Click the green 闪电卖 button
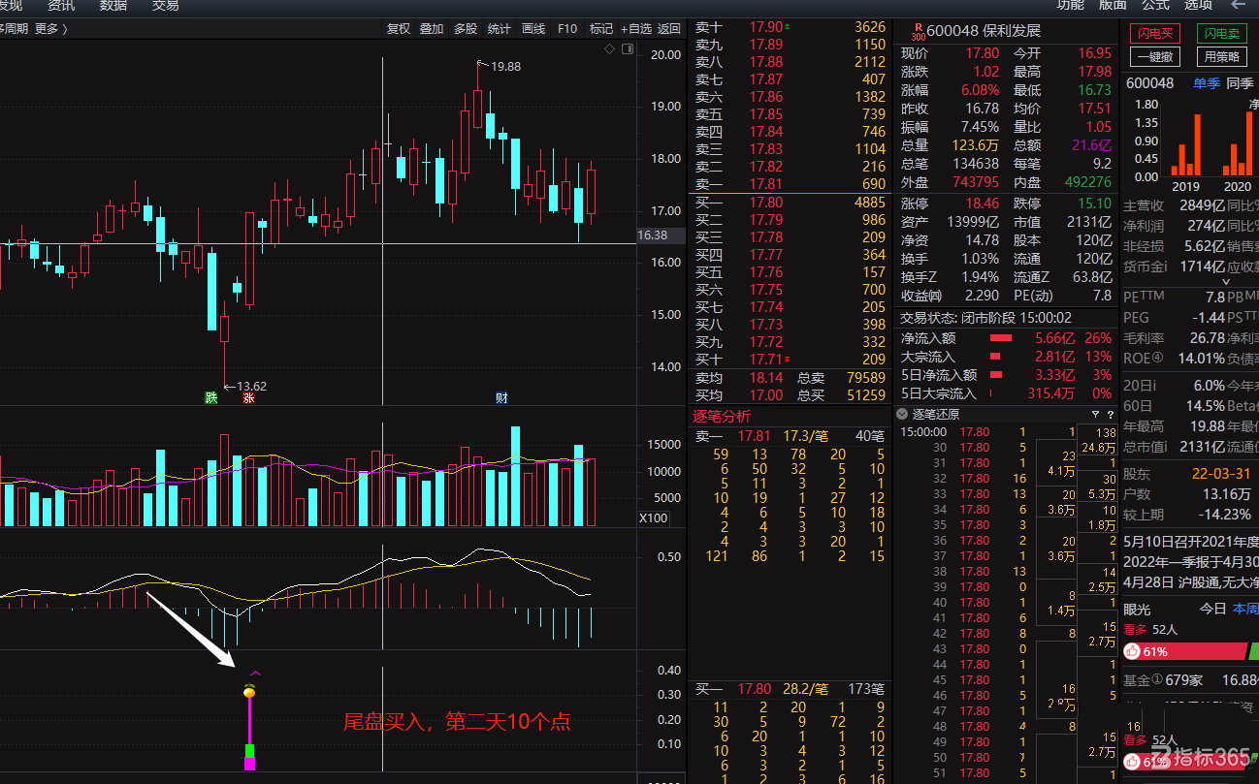Viewport: 1259px width, 784px height. pos(1222,34)
